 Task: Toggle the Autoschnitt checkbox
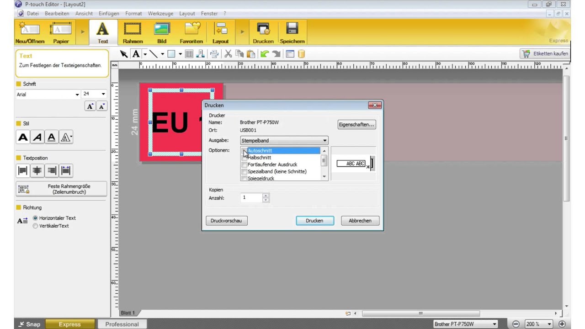tap(245, 151)
